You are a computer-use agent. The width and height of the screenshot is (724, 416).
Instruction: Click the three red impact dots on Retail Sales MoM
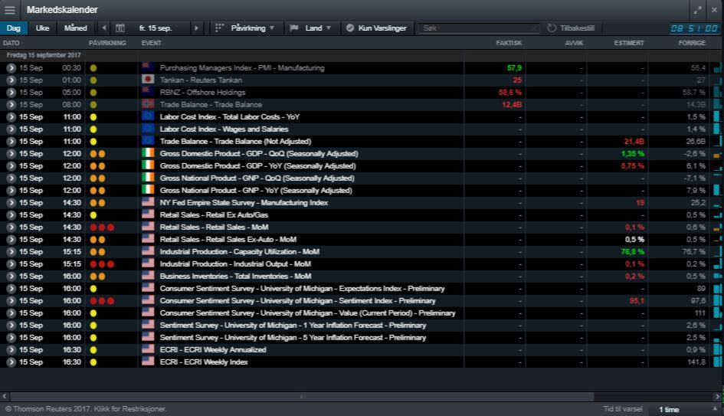coord(102,228)
